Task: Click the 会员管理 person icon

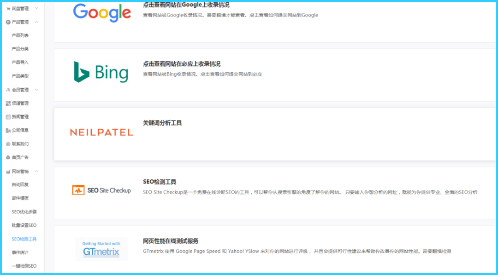Action: [8, 90]
